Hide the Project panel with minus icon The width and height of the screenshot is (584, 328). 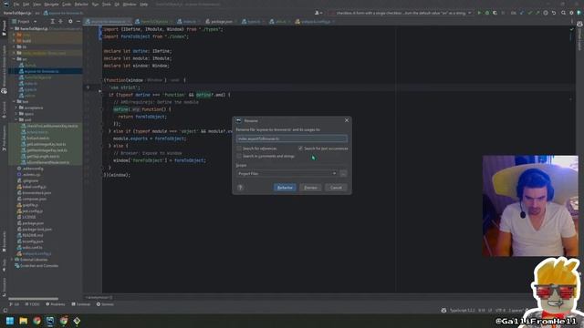pos(78,22)
